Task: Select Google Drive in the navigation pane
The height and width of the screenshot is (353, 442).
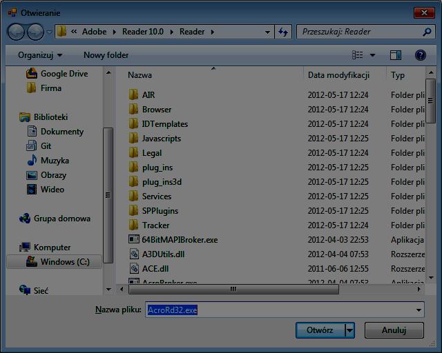Action: (x=57, y=74)
